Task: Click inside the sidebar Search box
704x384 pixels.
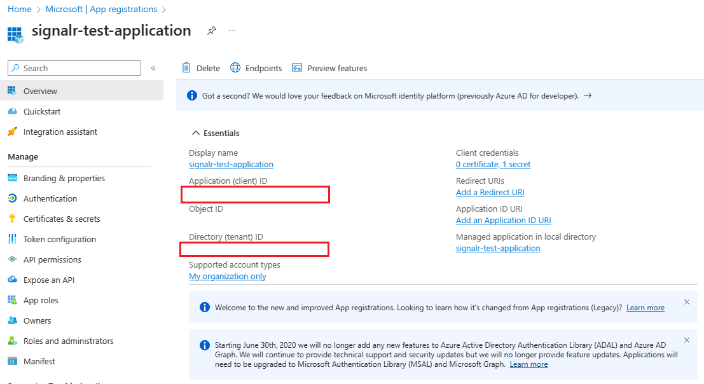Action: (73, 68)
